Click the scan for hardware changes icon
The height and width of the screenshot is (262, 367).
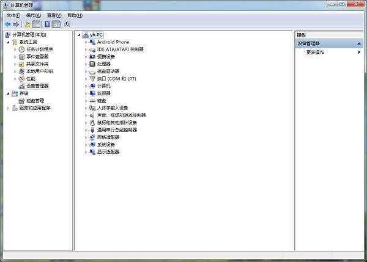[66, 24]
